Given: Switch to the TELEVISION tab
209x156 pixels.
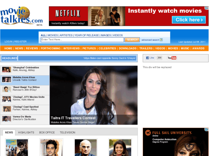Looking at the screenshot, I should [x=68, y=133].
